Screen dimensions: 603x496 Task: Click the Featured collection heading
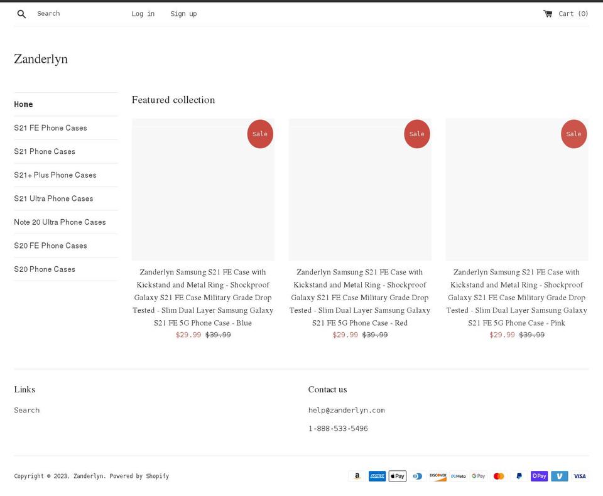[x=173, y=100]
